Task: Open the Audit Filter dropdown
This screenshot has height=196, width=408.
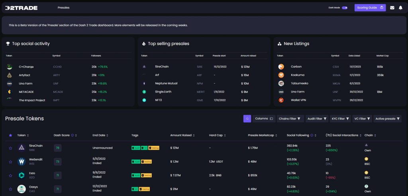Action: (317, 119)
